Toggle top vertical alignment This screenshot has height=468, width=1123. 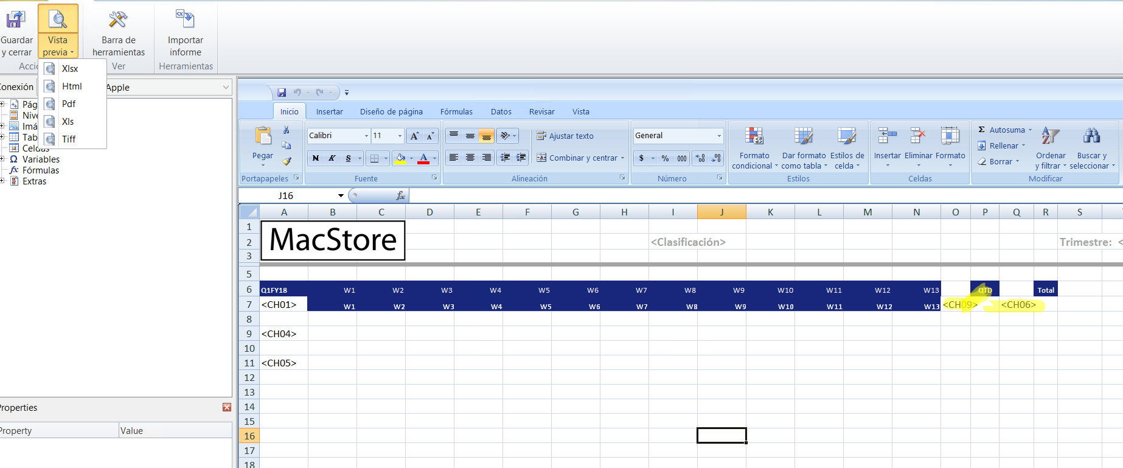point(454,136)
